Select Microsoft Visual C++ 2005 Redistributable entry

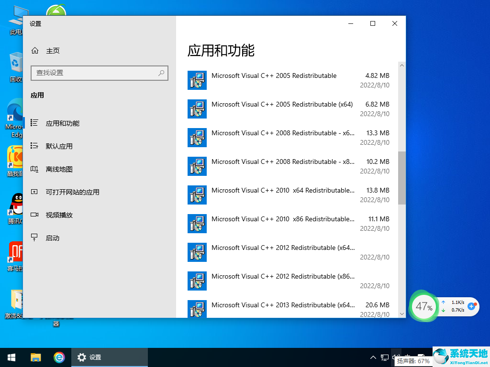[x=274, y=76]
